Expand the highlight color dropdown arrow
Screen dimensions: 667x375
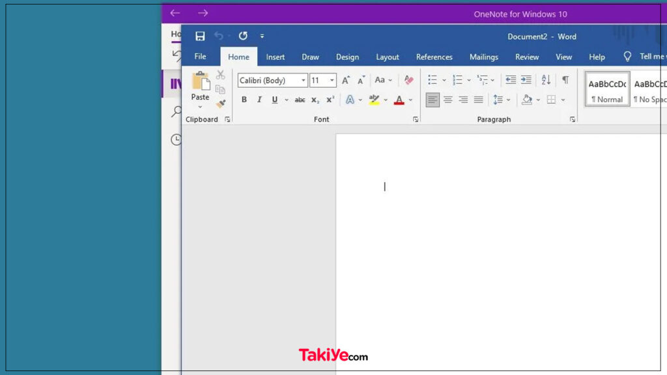[x=386, y=100]
